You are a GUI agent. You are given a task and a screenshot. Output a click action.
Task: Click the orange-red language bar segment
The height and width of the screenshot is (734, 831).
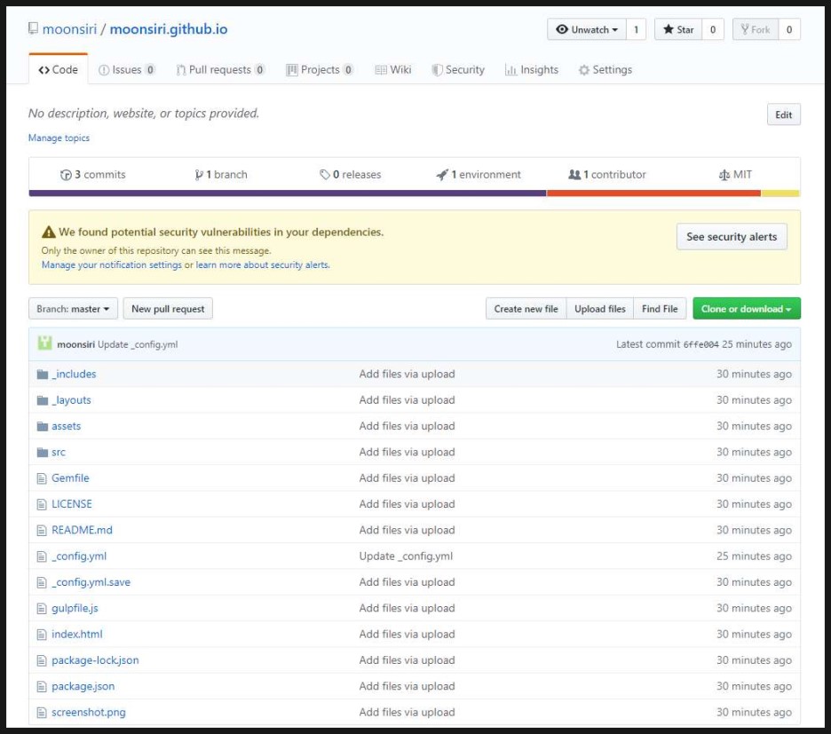(653, 193)
